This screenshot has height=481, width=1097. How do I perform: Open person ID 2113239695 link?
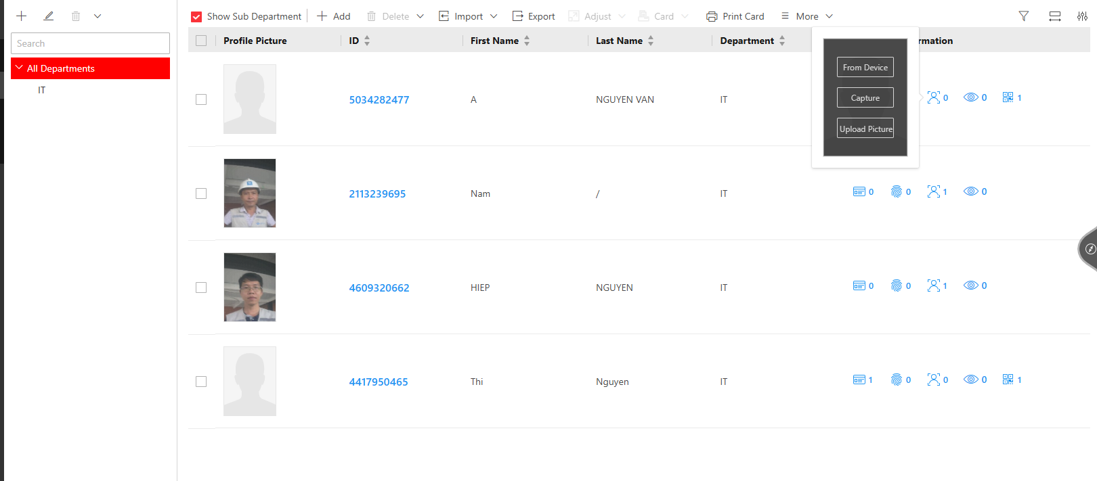tap(377, 193)
